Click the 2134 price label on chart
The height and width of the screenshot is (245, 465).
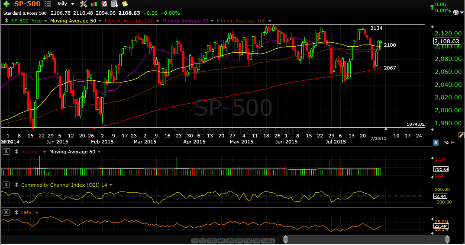376,28
